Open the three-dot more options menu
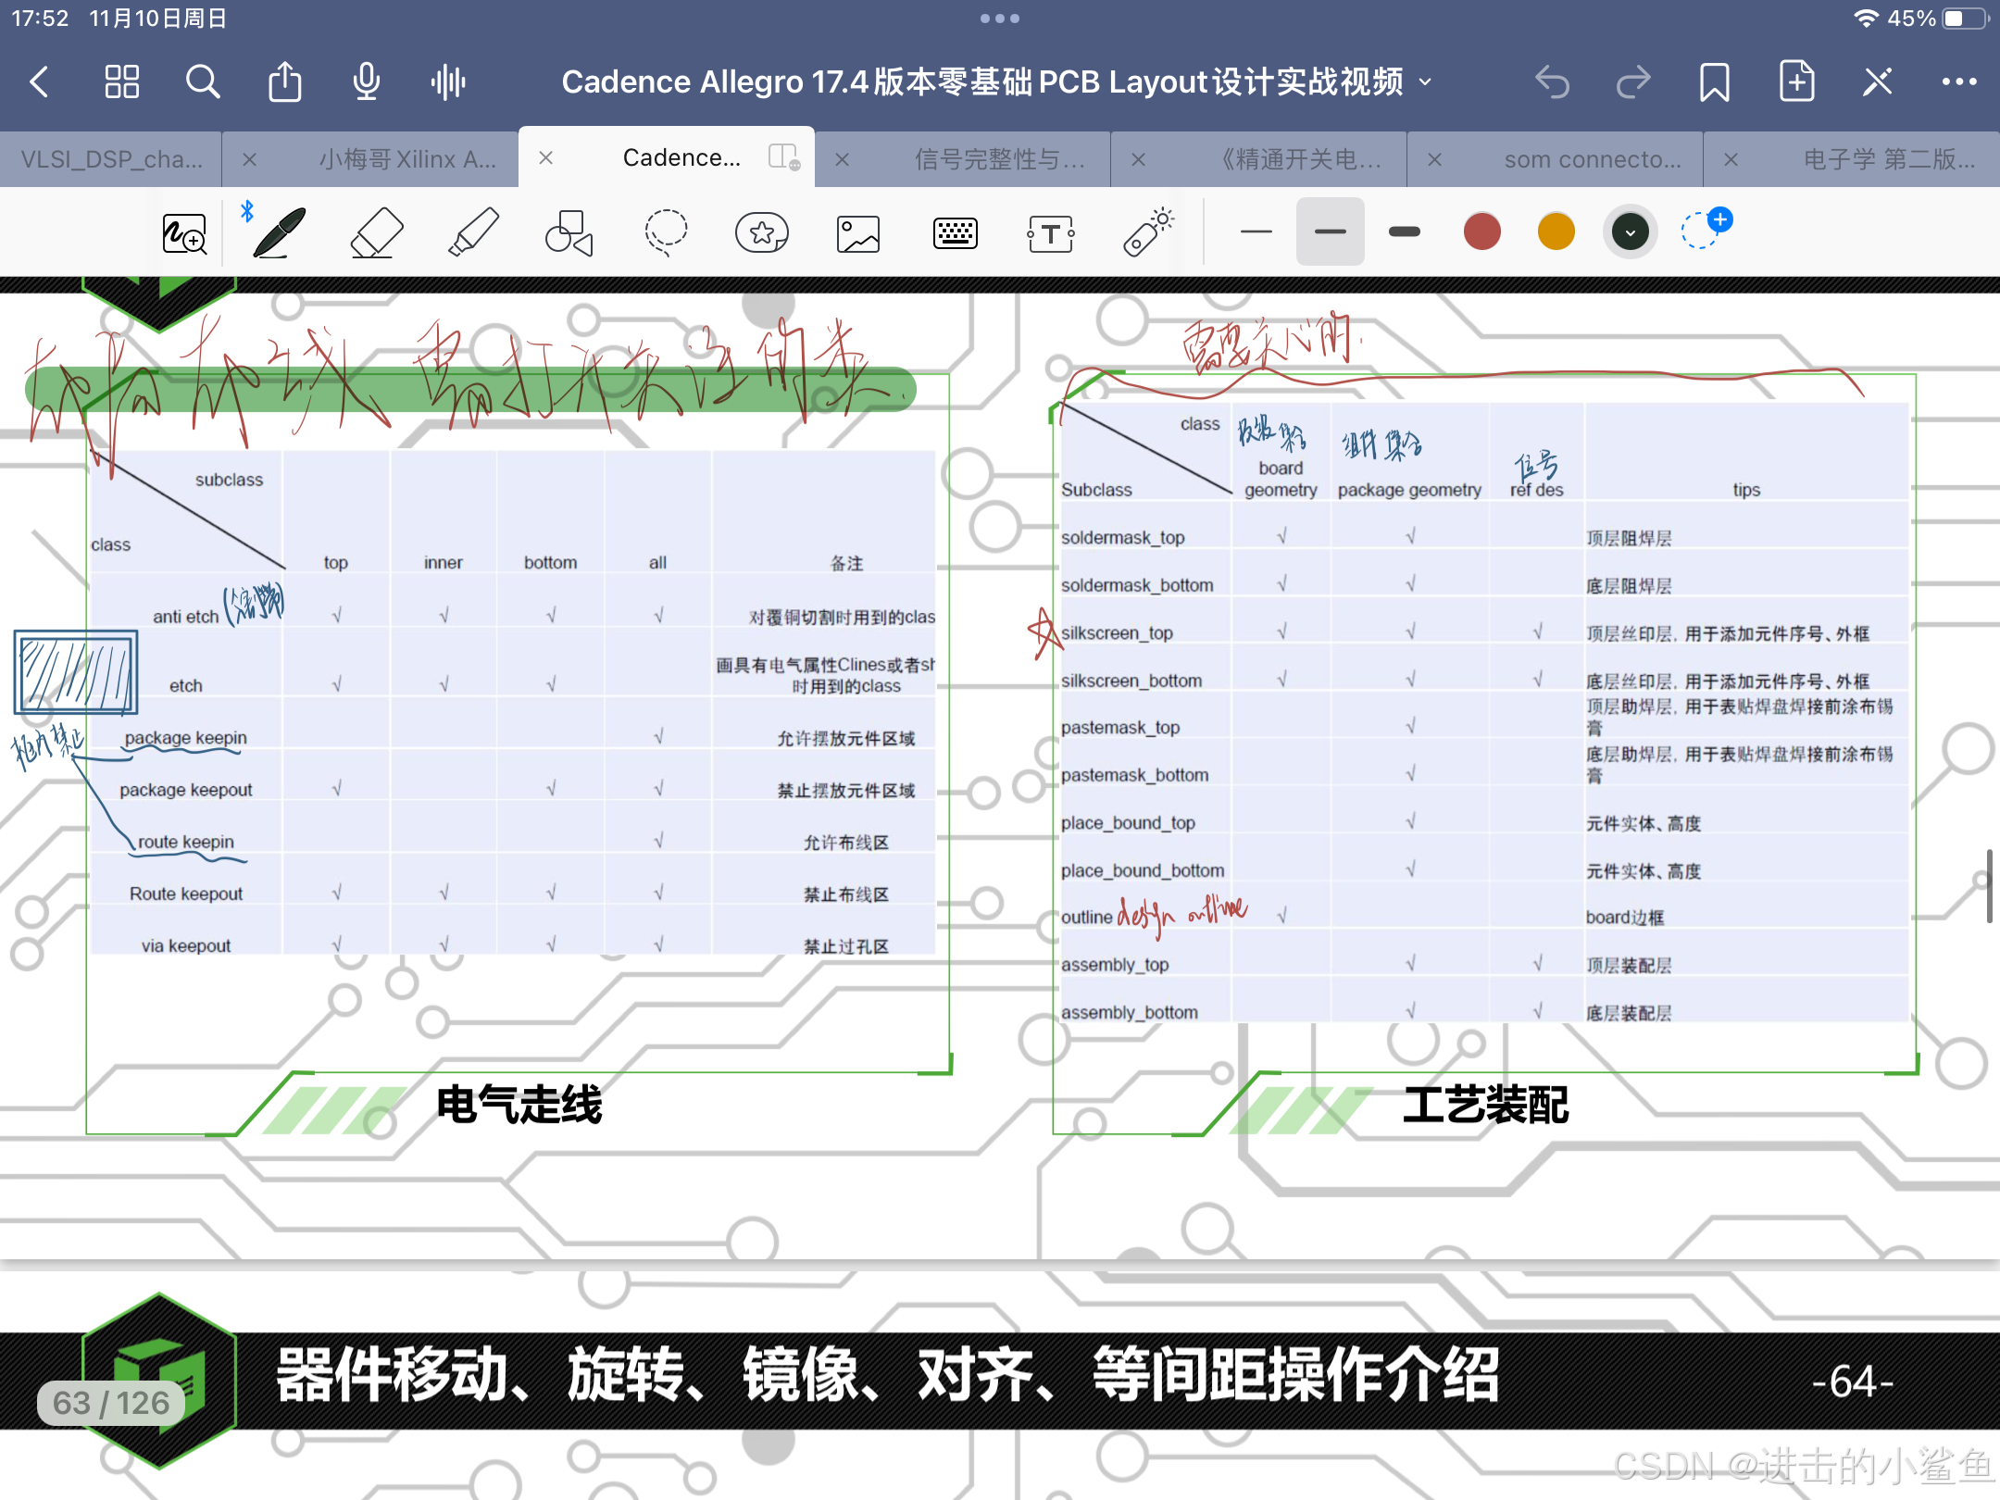The width and height of the screenshot is (2000, 1500). tap(1959, 81)
